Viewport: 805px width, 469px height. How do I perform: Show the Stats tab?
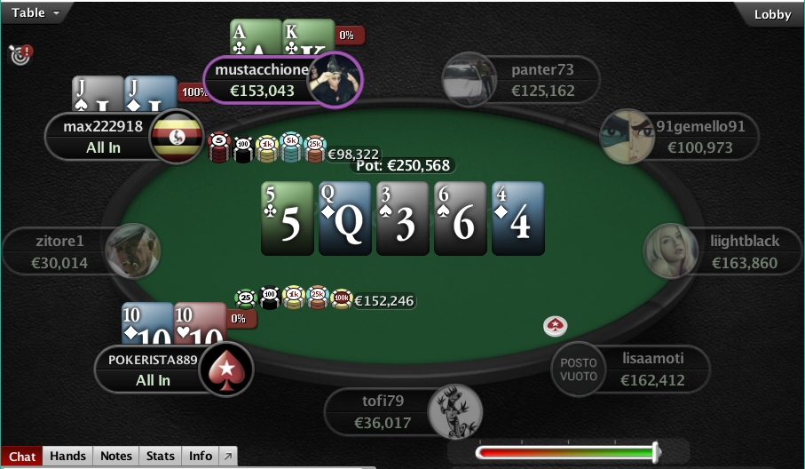tap(160, 457)
